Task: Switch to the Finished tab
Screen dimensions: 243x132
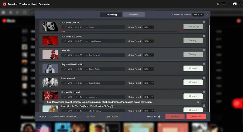Action: [134, 14]
